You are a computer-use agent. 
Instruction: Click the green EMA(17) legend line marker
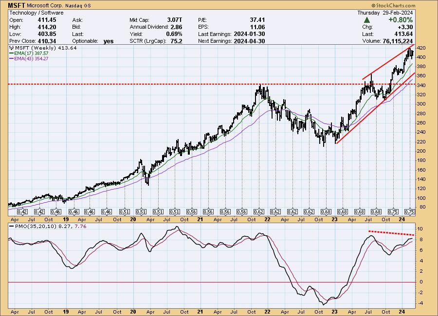tap(12, 53)
